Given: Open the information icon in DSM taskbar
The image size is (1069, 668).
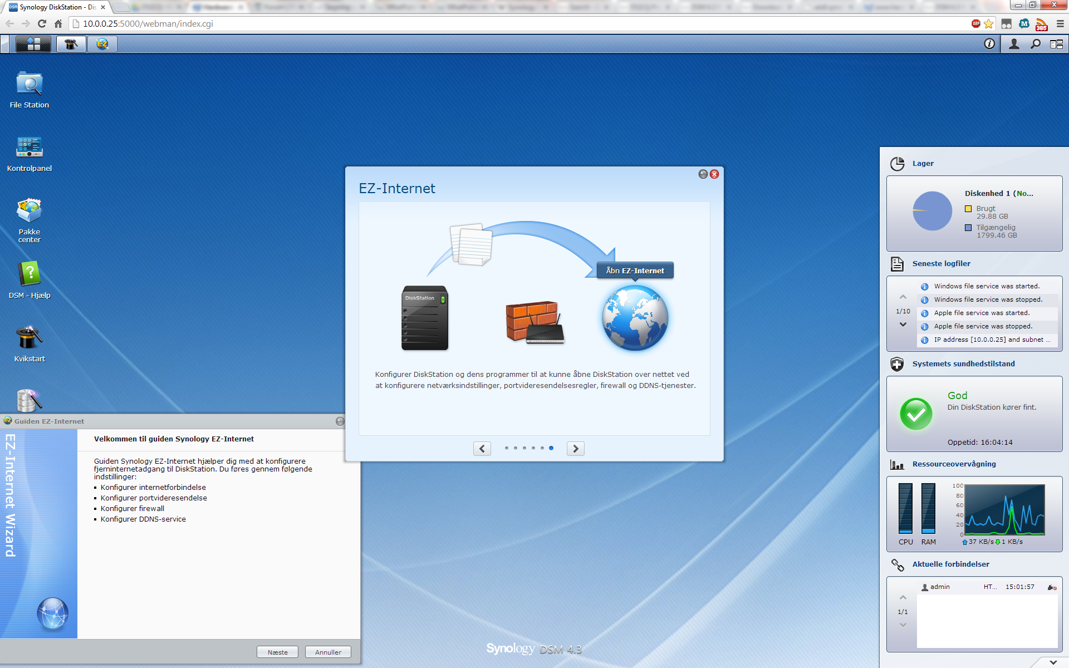Looking at the screenshot, I should click(989, 44).
